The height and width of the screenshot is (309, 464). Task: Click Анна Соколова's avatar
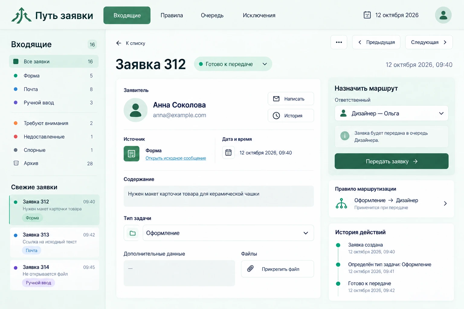135,110
